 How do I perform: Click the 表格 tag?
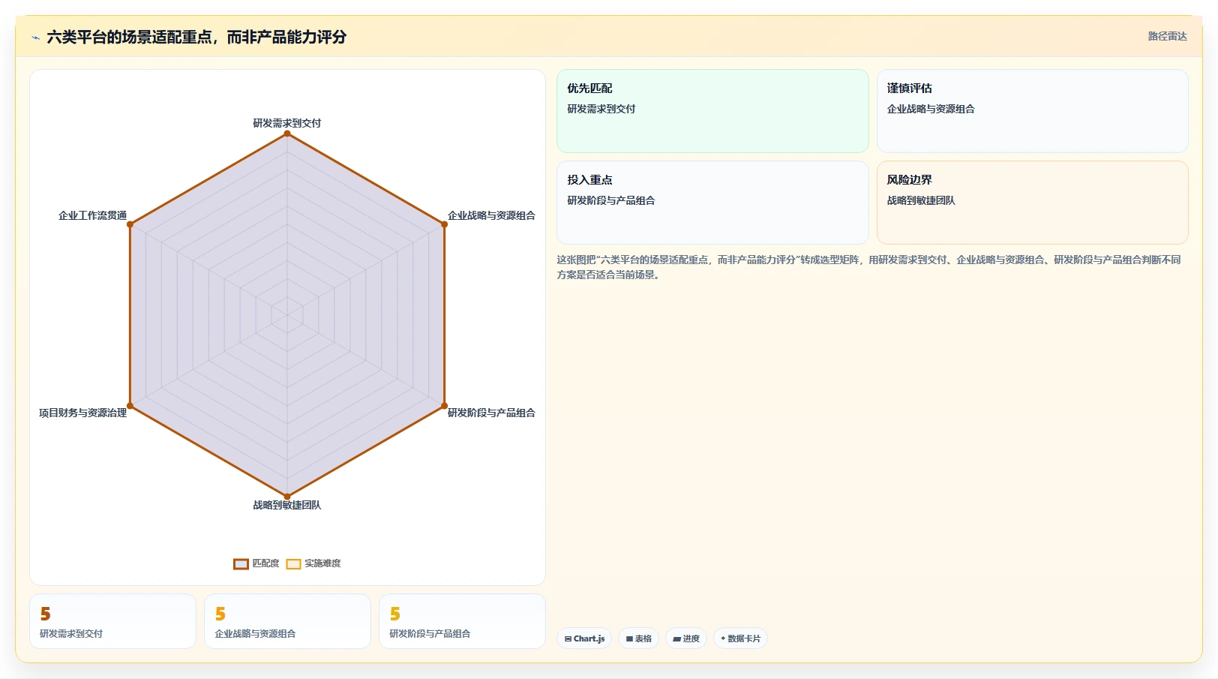[x=638, y=638]
